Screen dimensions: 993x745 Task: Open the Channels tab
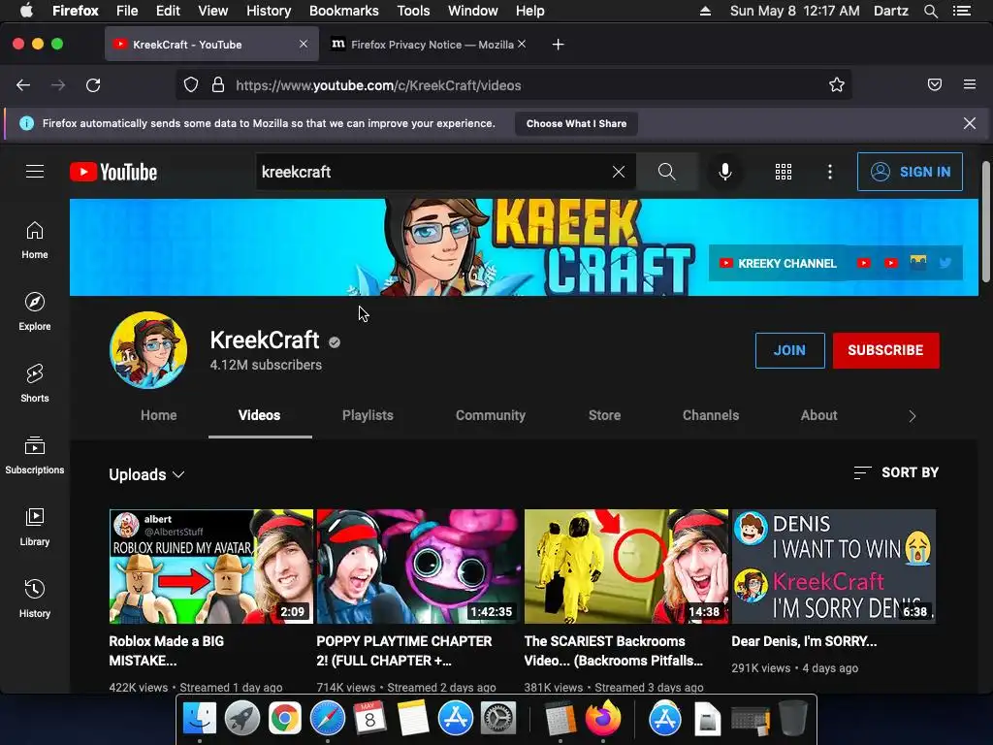711,415
